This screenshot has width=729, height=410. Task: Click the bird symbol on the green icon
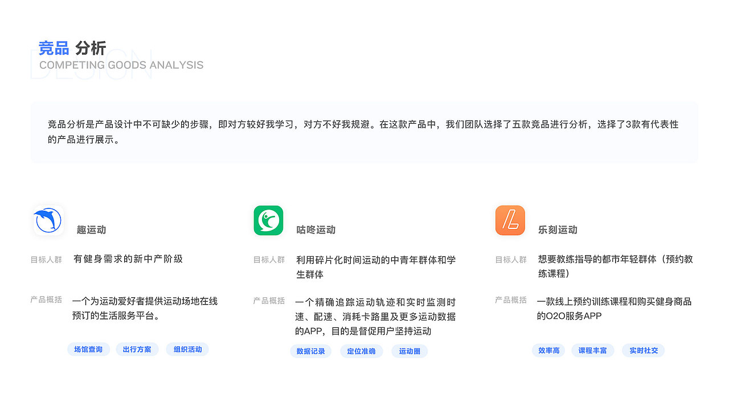[x=268, y=220]
